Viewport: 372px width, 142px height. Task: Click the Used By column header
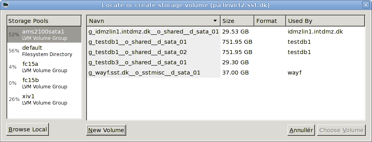(325, 21)
